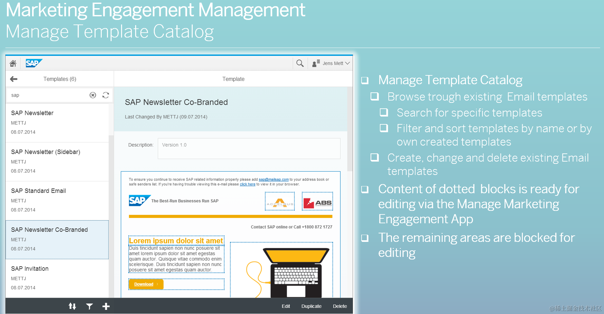This screenshot has width=604, height=314.
Task: Add a new template with plus
Action: click(106, 306)
